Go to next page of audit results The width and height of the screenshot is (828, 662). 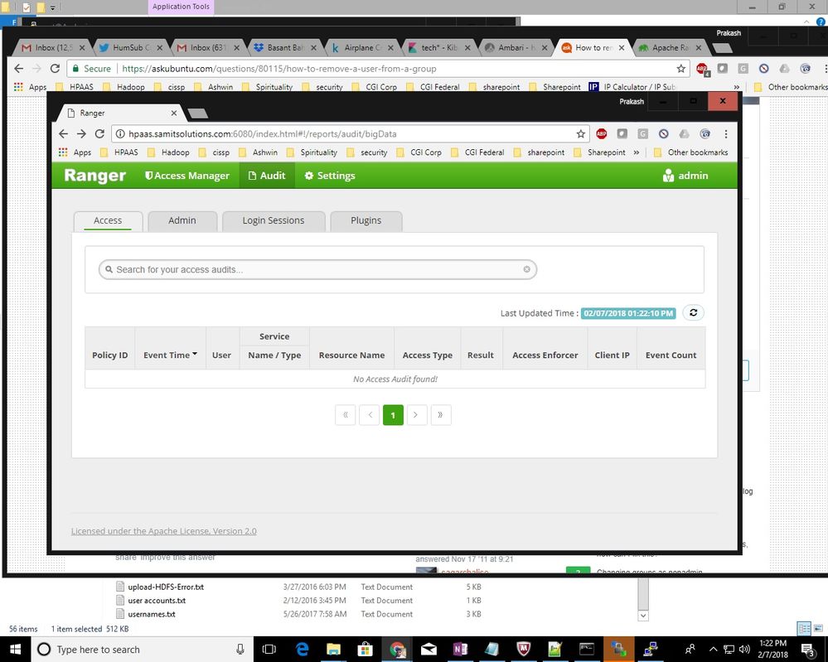(416, 415)
